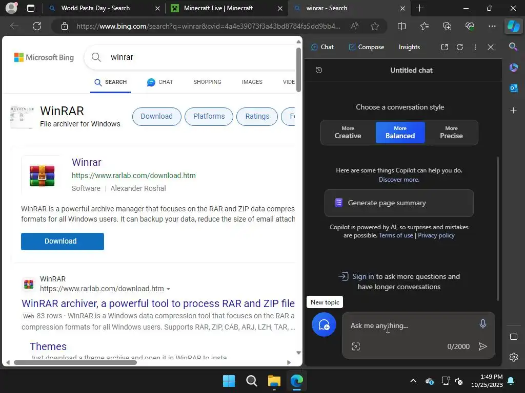The image size is (525, 393).
Task: Open Settings and more ellipsis menu
Action: (492, 26)
